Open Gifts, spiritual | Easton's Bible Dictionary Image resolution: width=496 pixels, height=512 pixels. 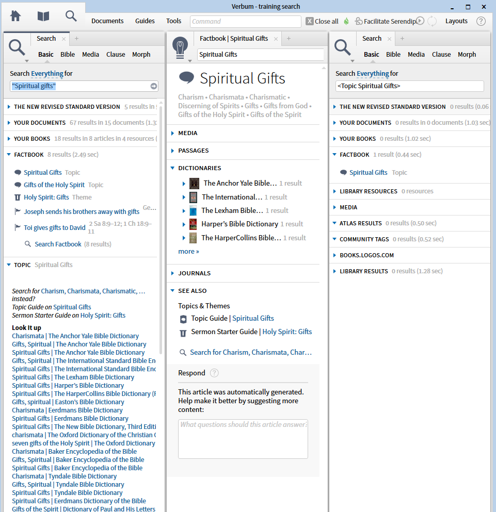coord(68,402)
